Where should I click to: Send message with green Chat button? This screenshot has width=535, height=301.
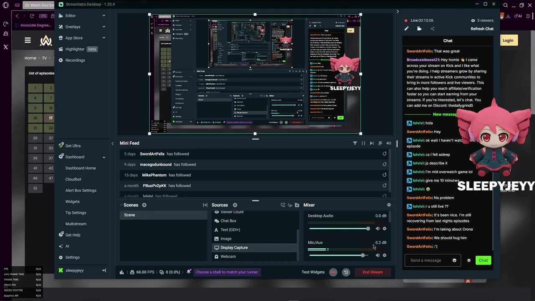tap(483, 260)
